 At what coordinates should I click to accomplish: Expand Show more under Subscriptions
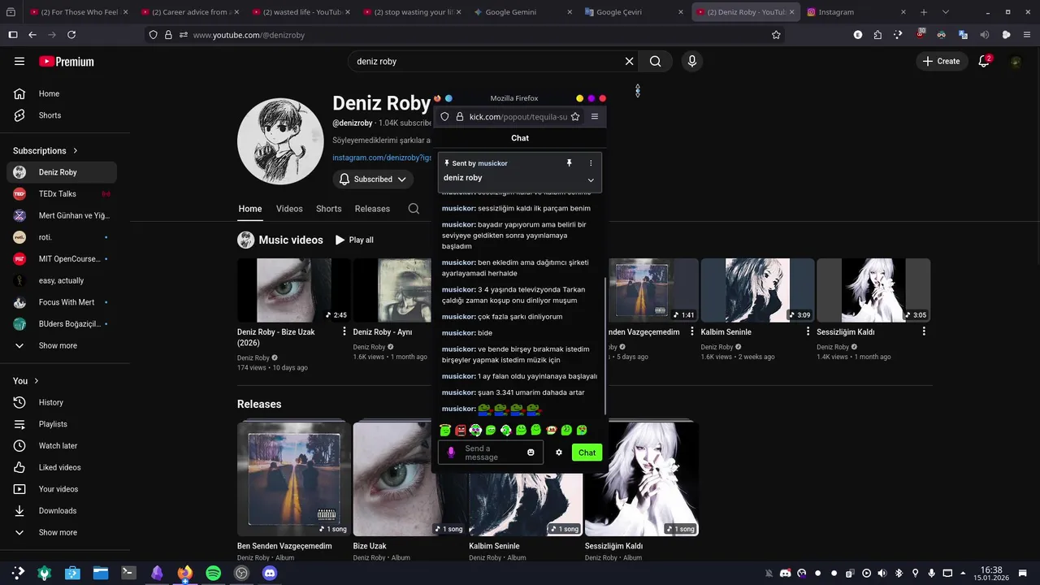(62, 345)
